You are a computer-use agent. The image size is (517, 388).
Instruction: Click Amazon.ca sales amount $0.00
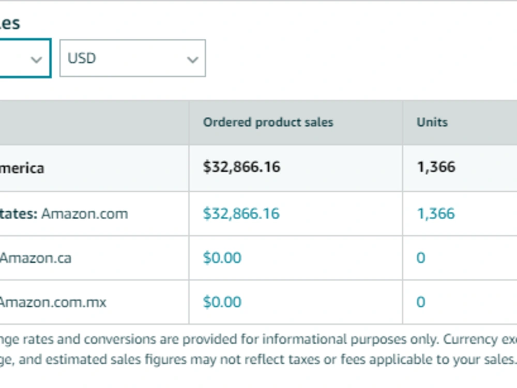click(222, 258)
